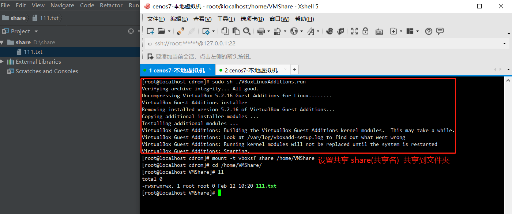Open the 工具(T) menu
The height and width of the screenshot is (214, 512).
226,19
